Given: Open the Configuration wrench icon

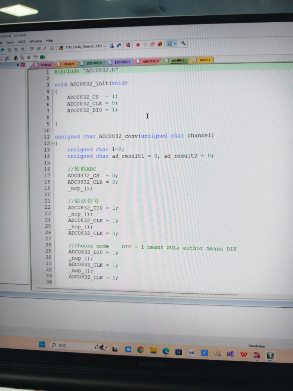Looking at the screenshot, I should point(183,43).
